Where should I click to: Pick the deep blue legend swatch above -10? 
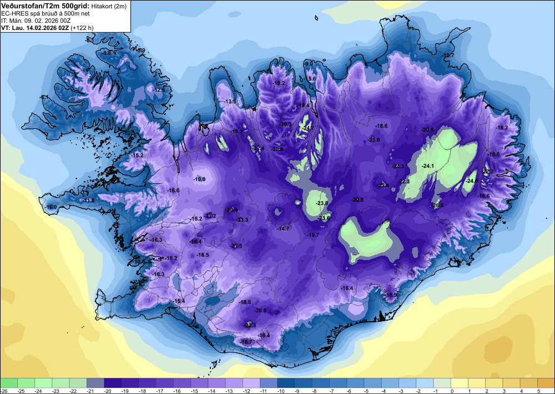(286, 383)
